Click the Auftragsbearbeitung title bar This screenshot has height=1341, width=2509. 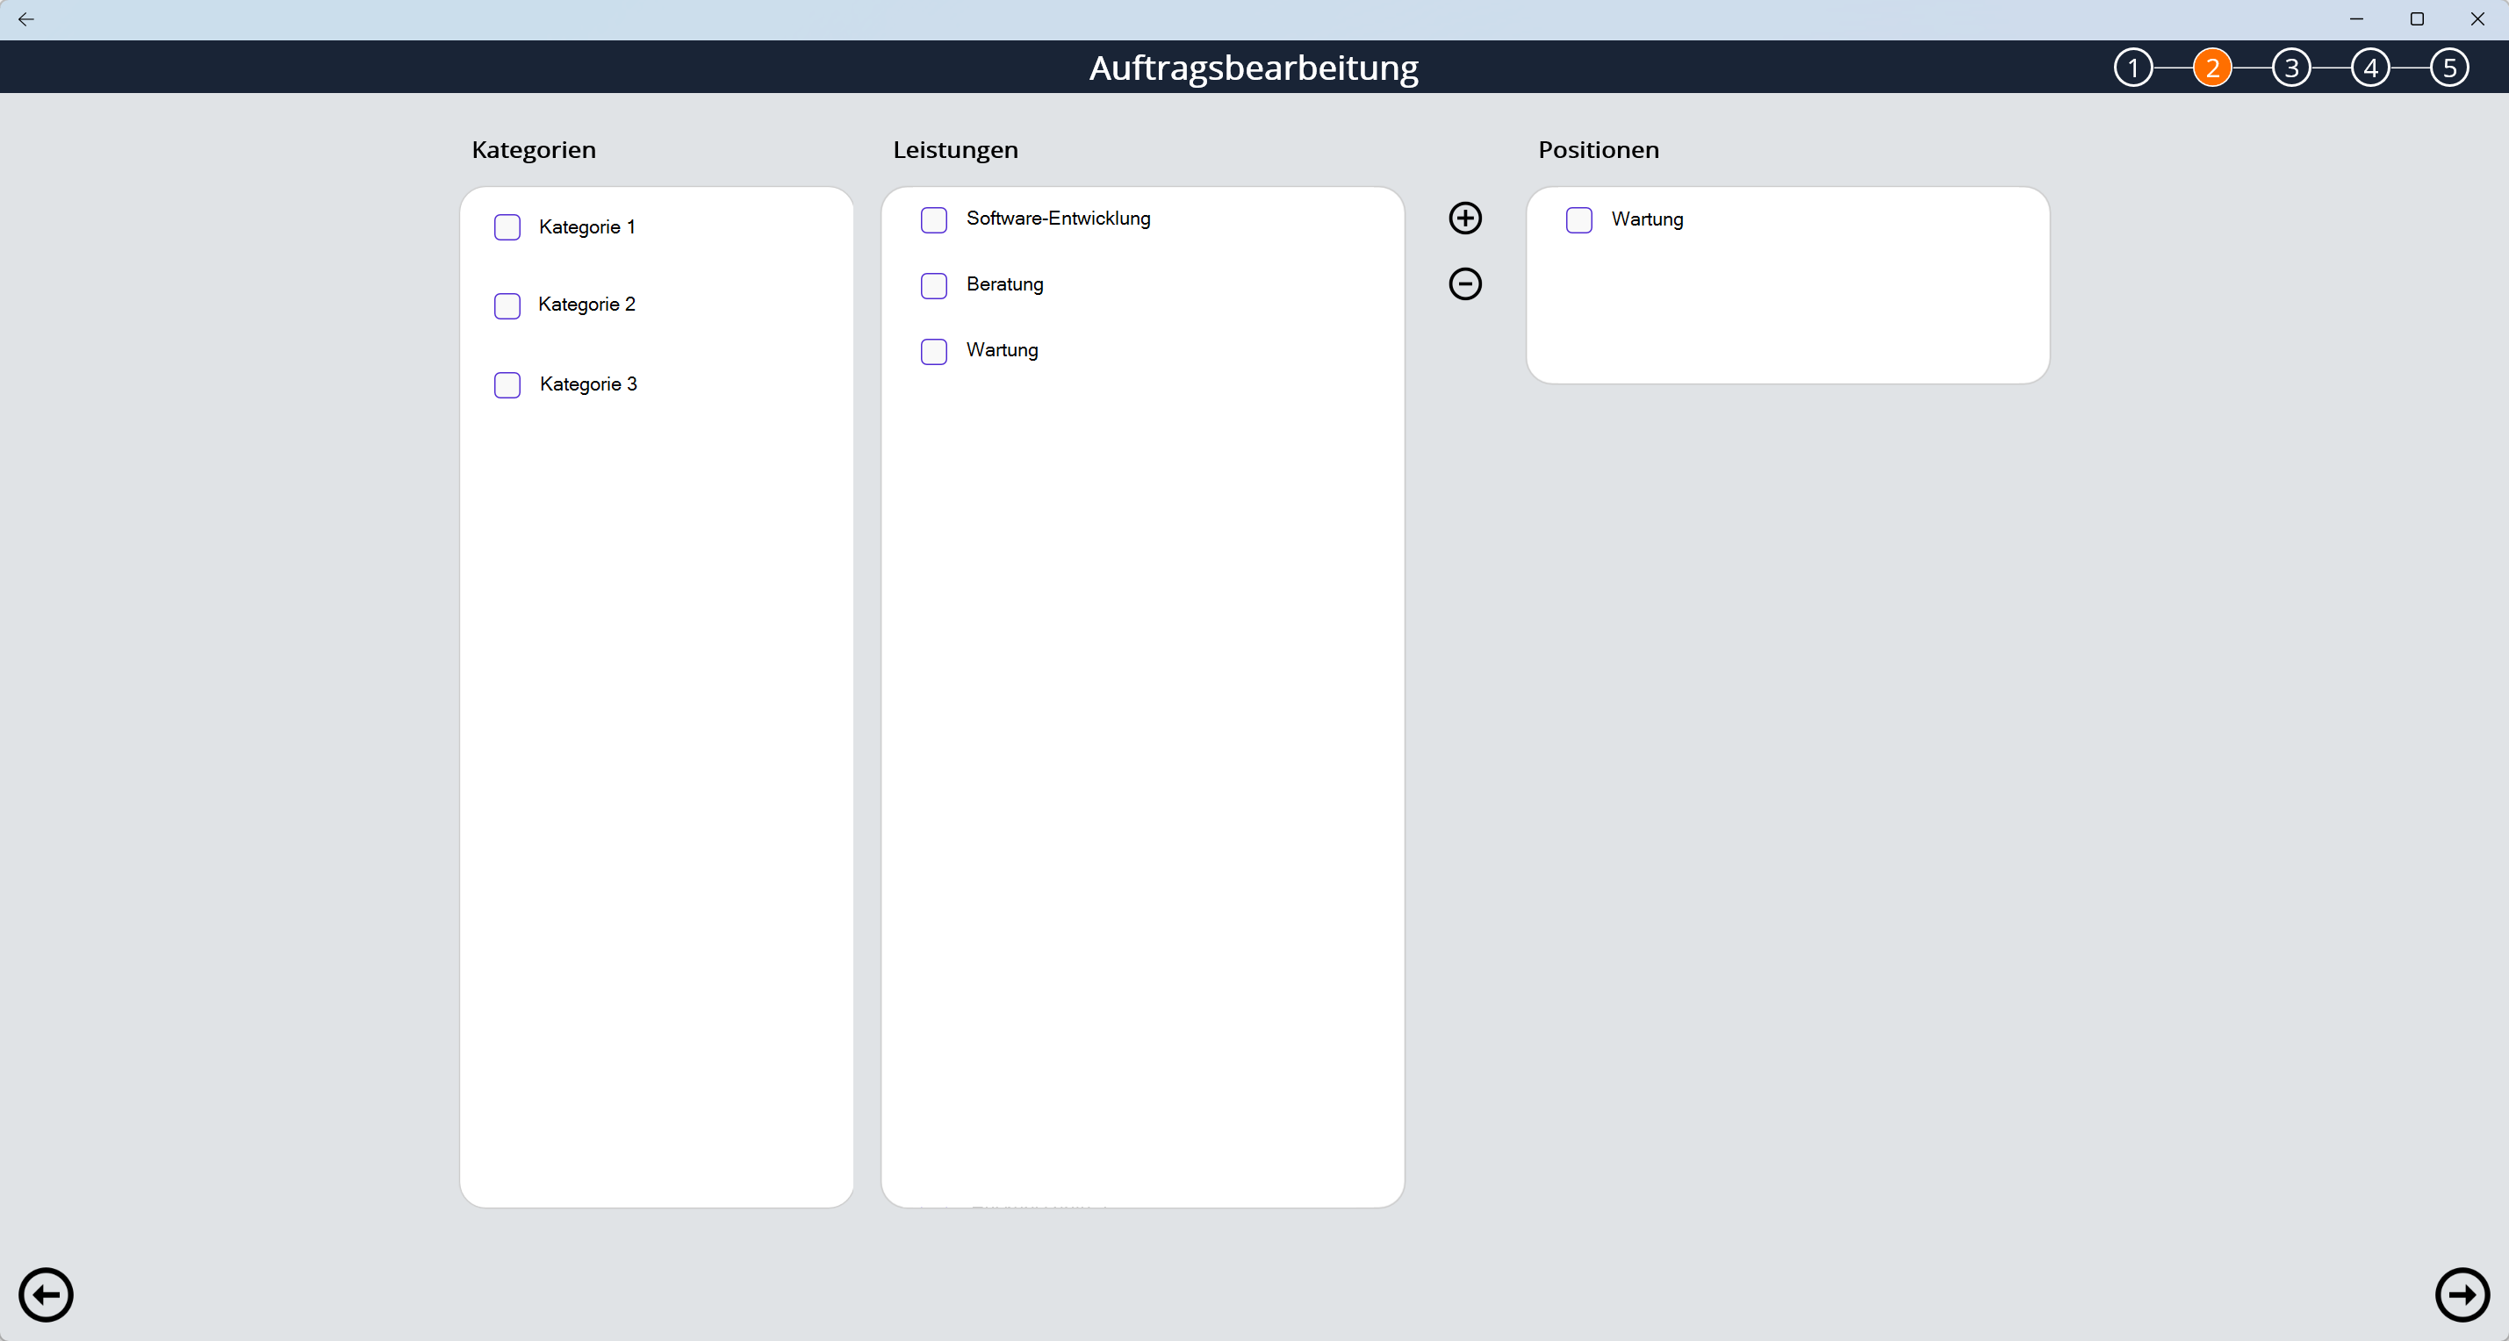(x=1254, y=66)
